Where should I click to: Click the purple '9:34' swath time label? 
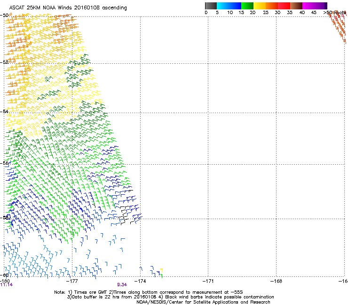tap(122, 285)
